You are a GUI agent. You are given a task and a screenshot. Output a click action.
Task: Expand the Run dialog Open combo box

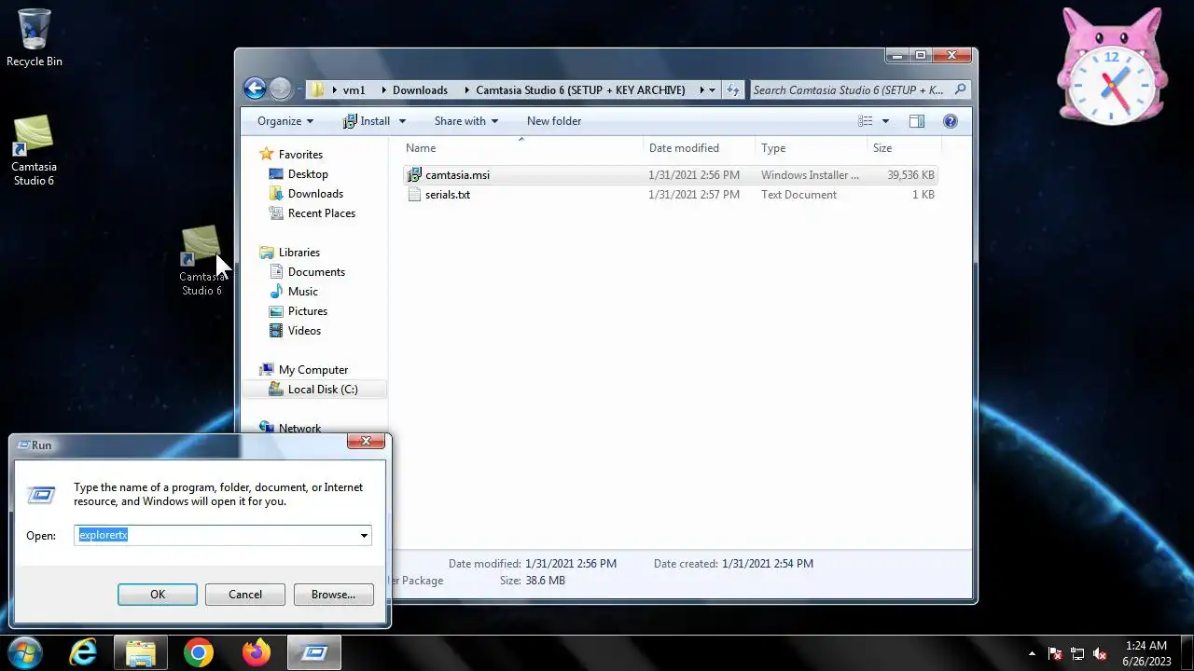364,536
